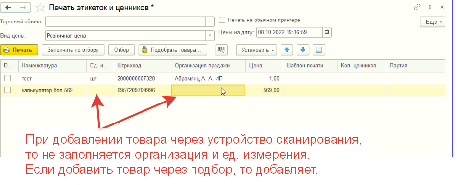Add form to favorites with star icon

(40, 8)
